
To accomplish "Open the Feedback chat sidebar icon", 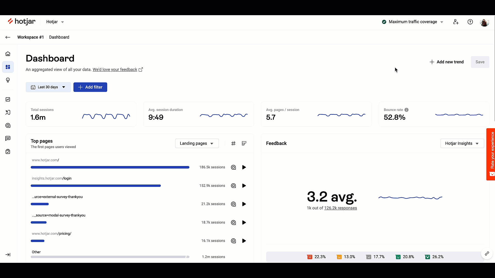I will click(x=8, y=138).
